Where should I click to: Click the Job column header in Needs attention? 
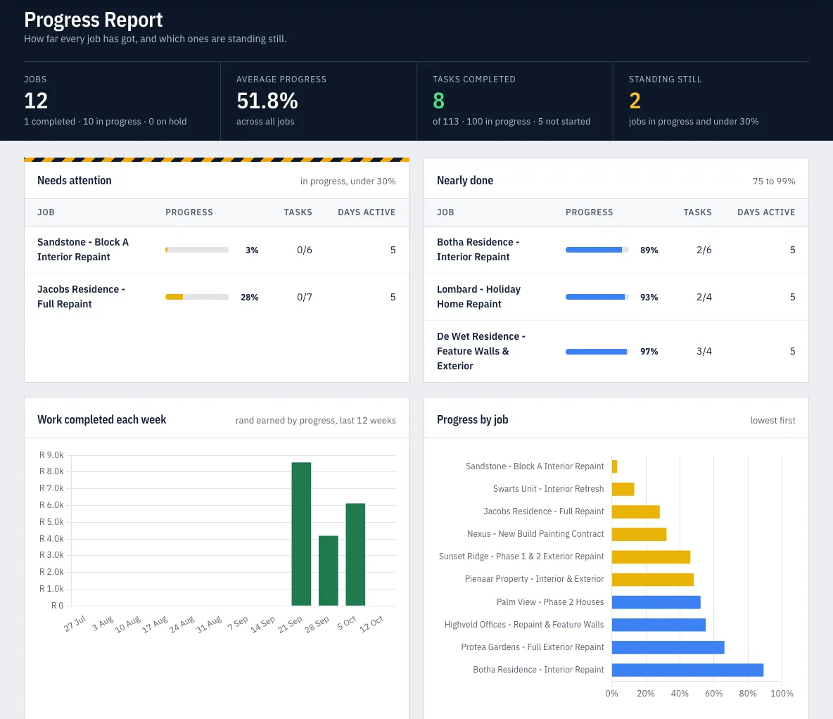46,212
